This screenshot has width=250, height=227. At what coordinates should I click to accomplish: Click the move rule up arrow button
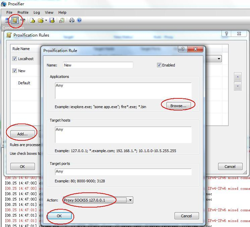(238, 77)
